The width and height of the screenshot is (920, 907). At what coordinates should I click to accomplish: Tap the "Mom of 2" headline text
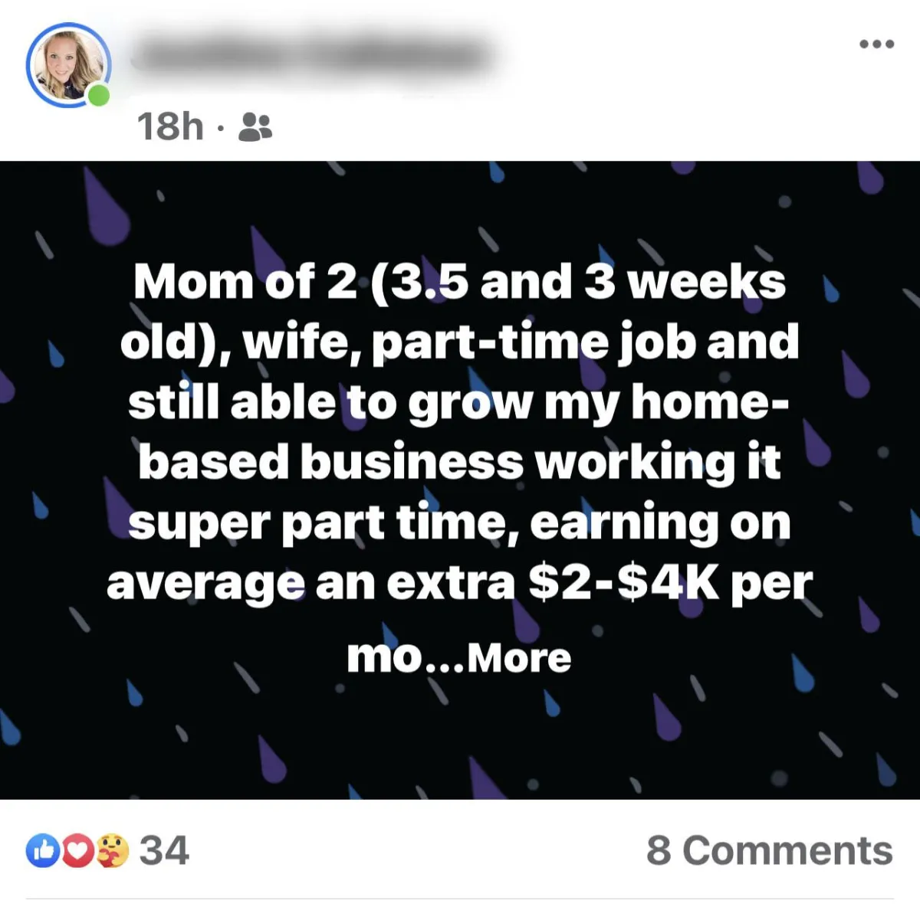tap(245, 281)
